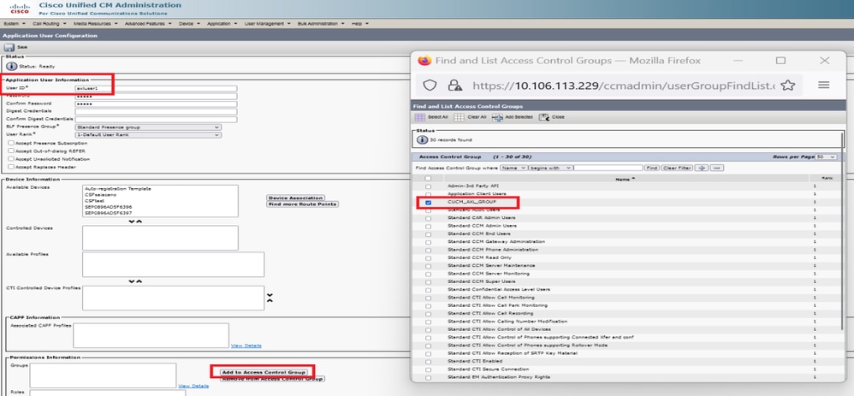Click the plus add-filter button
The height and width of the screenshot is (396, 854).
pyautogui.click(x=702, y=168)
